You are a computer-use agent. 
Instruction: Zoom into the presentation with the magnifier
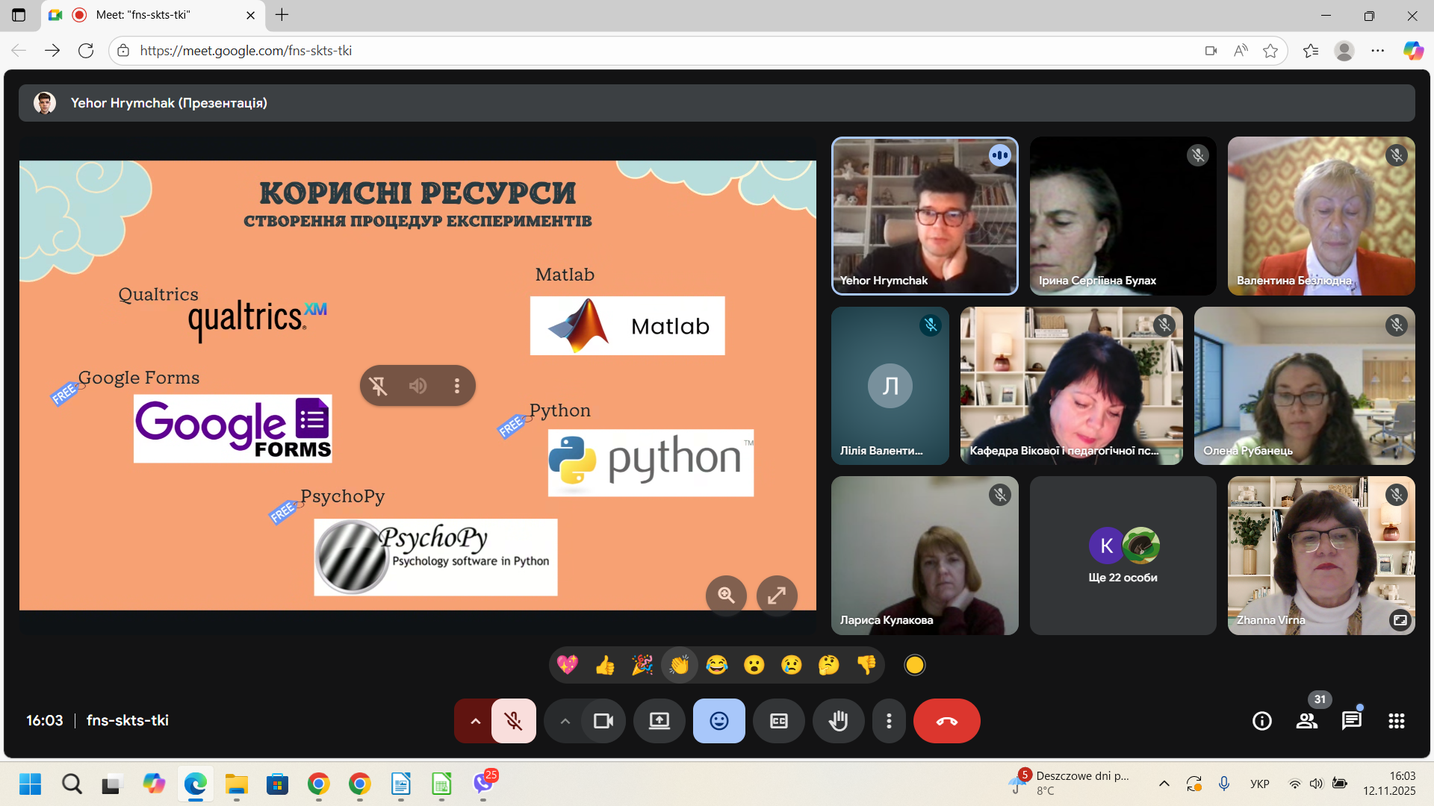point(726,596)
